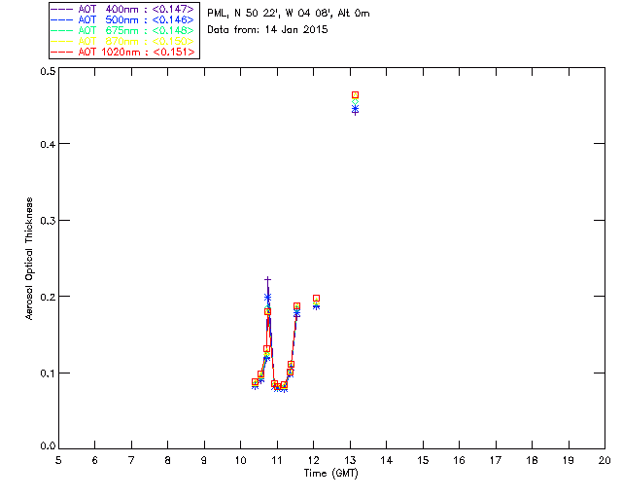The height and width of the screenshot is (498, 622).
Task: Click the x-axis hour label 14
Action: coord(387,460)
